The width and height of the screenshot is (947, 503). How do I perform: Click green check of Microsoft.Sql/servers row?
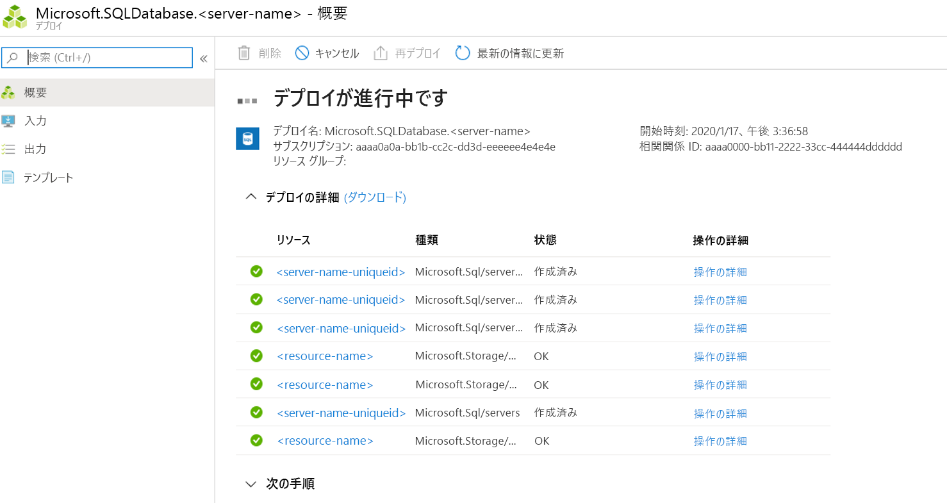[x=256, y=412]
